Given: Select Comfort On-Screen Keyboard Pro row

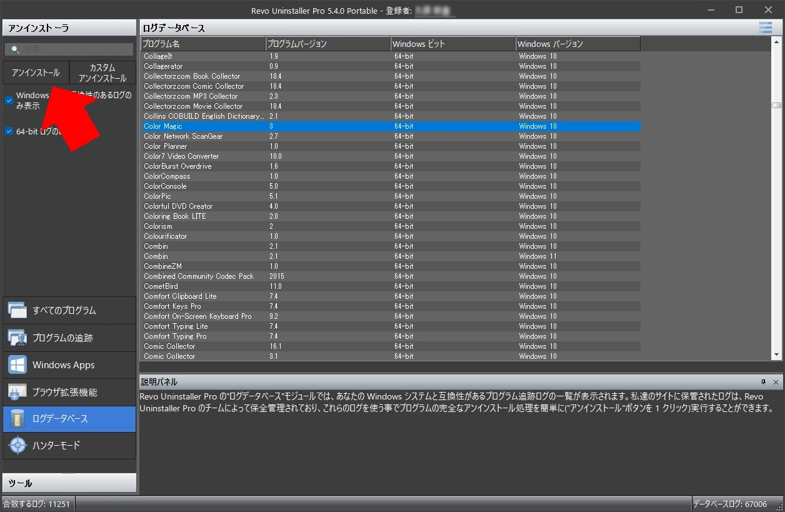Looking at the screenshot, I should 391,316.
